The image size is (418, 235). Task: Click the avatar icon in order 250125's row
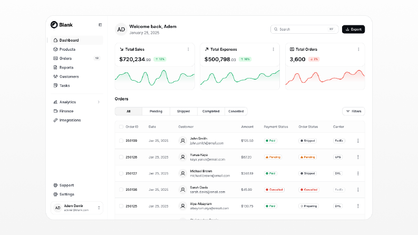click(182, 206)
